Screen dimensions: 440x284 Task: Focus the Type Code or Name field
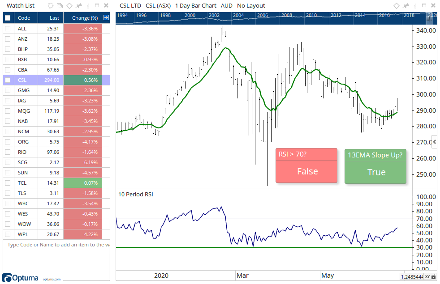[58, 245]
